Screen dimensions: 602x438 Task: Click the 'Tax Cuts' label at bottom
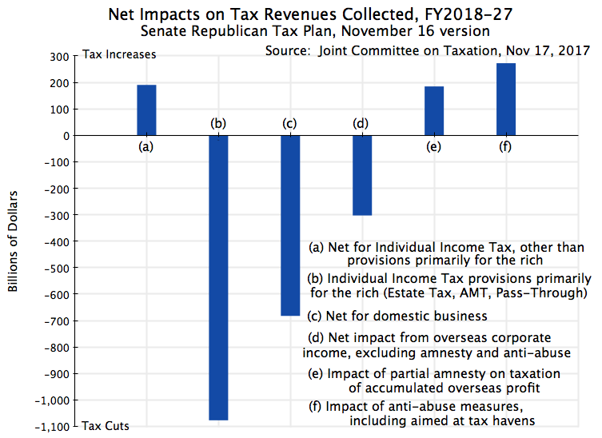tap(106, 426)
